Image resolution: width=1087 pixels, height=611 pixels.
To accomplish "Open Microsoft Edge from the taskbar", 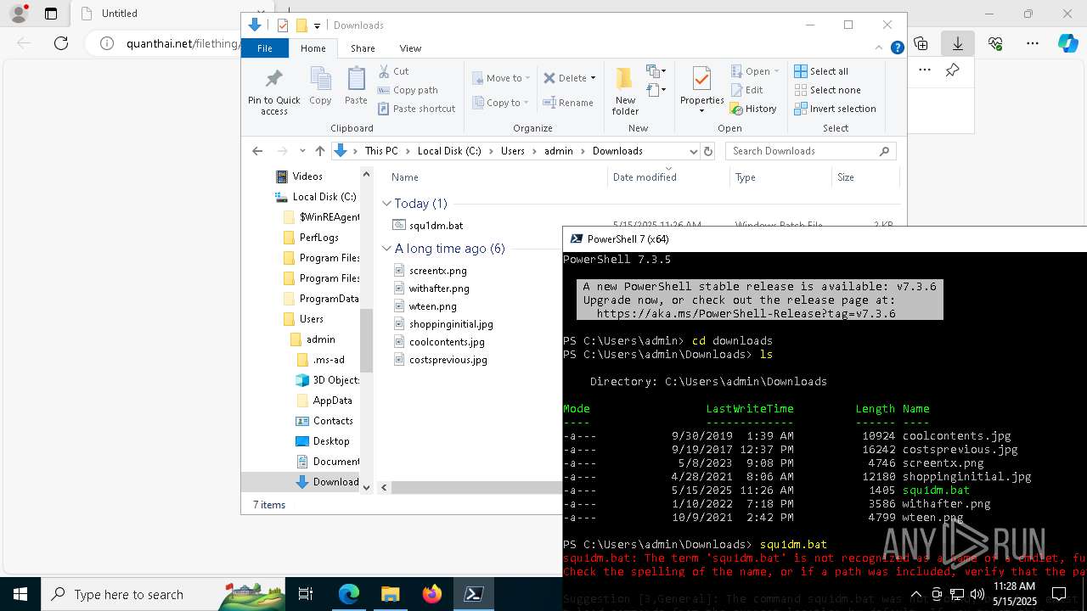I will (349, 594).
